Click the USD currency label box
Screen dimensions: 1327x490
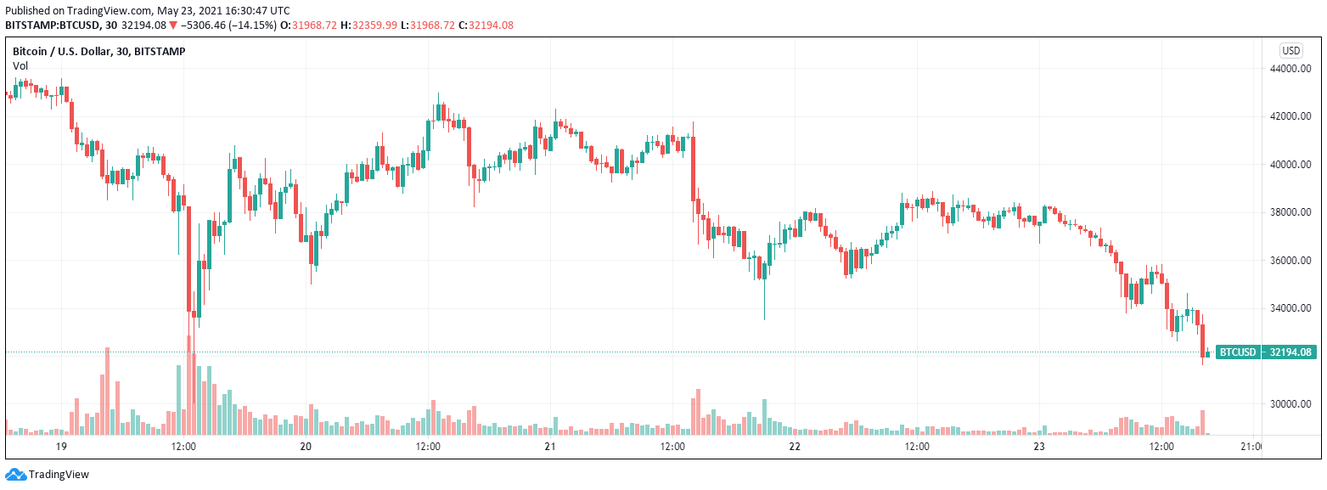coord(1291,50)
